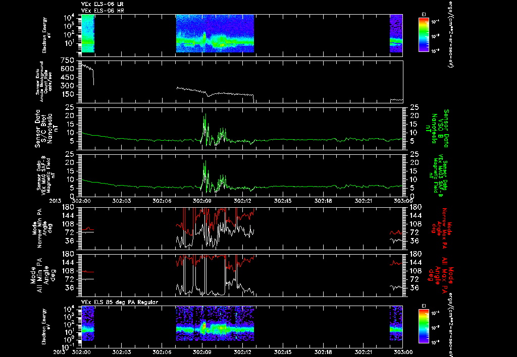Click the "600" tick on the count rate axis
The image size is (517, 357).
click(68, 69)
